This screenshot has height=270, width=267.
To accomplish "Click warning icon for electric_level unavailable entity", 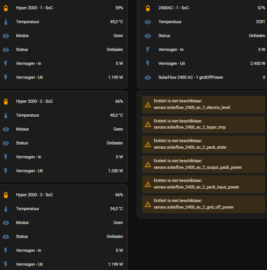I will click(x=148, y=105).
